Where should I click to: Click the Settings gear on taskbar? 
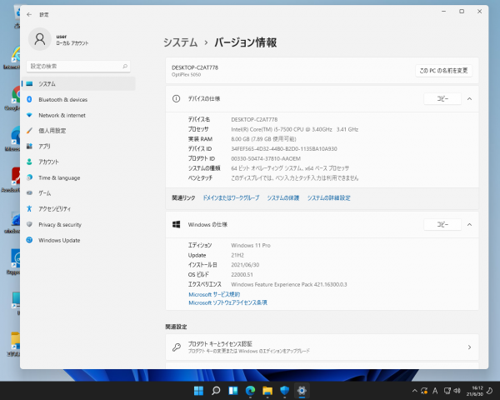pos(302,391)
